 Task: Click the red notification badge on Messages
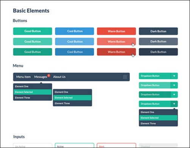[x=49, y=76]
